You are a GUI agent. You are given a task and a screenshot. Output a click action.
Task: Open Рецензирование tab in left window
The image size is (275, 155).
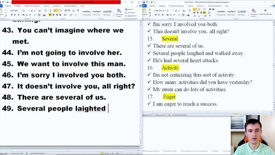coord(70,6)
